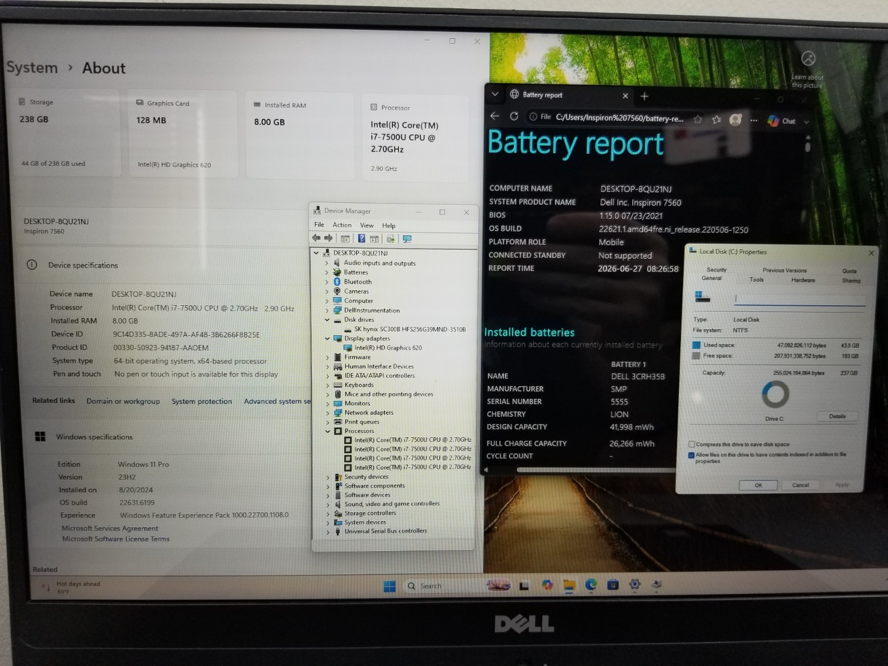The image size is (888, 666).
Task: Click Show/Hide console tree icon in Device Manager
Action: 345,239
